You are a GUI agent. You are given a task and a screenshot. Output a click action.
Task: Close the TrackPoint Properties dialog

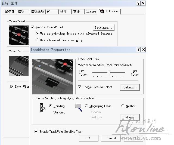coord(143,50)
